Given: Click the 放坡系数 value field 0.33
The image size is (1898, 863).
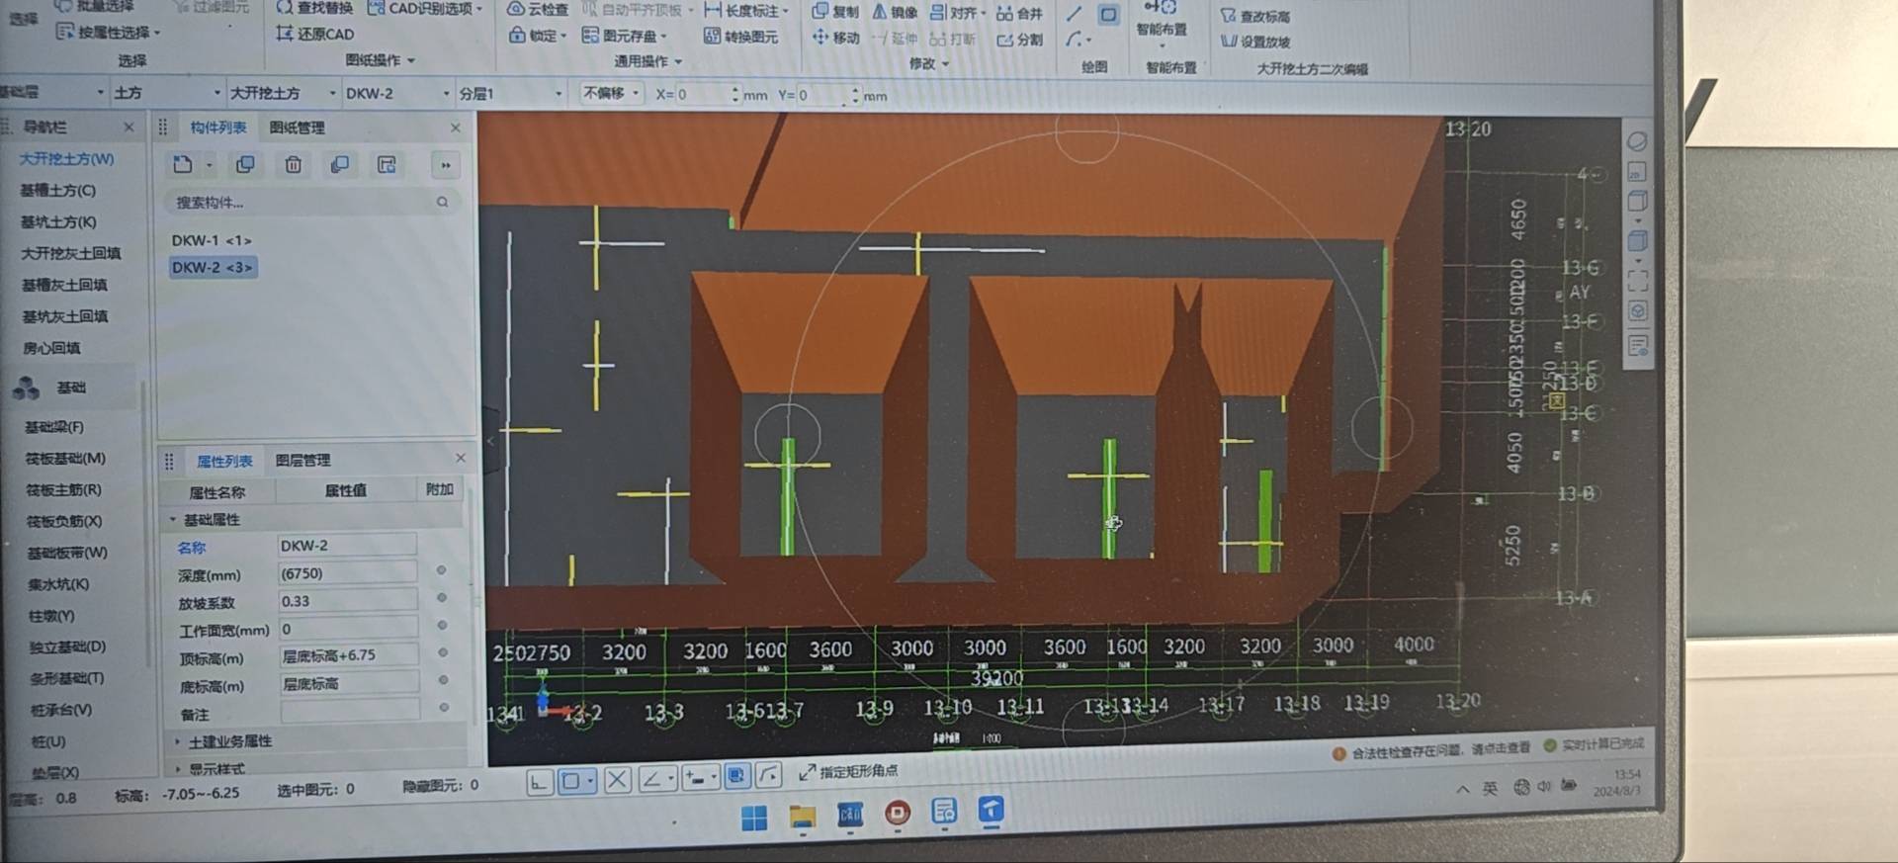Looking at the screenshot, I should click(x=346, y=600).
